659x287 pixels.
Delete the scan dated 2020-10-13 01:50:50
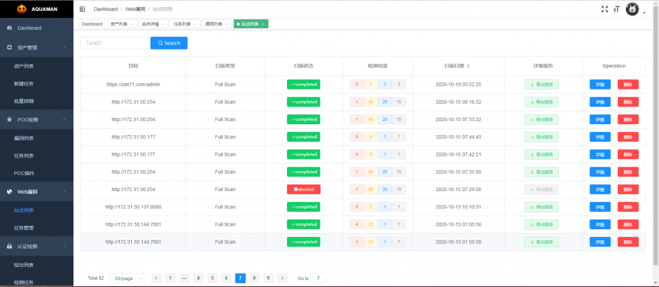(628, 242)
